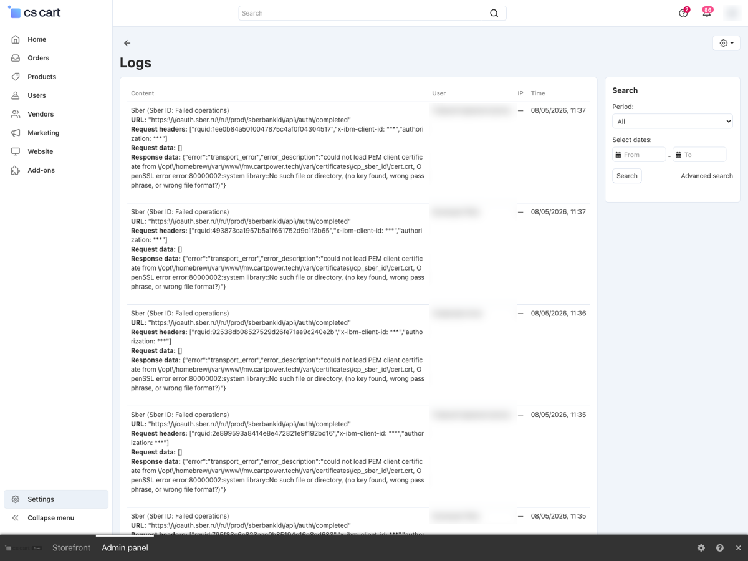Switch to the Storefront tab
Screen dimensions: 748x561
pyautogui.click(x=71, y=548)
